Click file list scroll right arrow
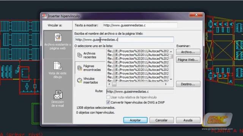The width and height of the screenshot is (243, 136). point(166,84)
